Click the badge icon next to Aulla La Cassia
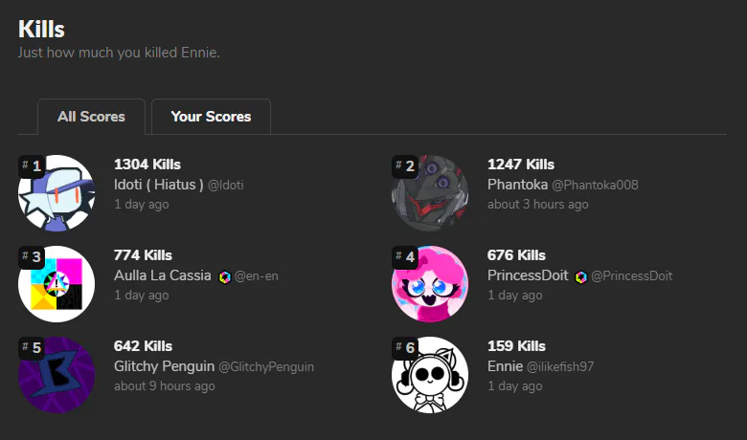 pos(224,276)
